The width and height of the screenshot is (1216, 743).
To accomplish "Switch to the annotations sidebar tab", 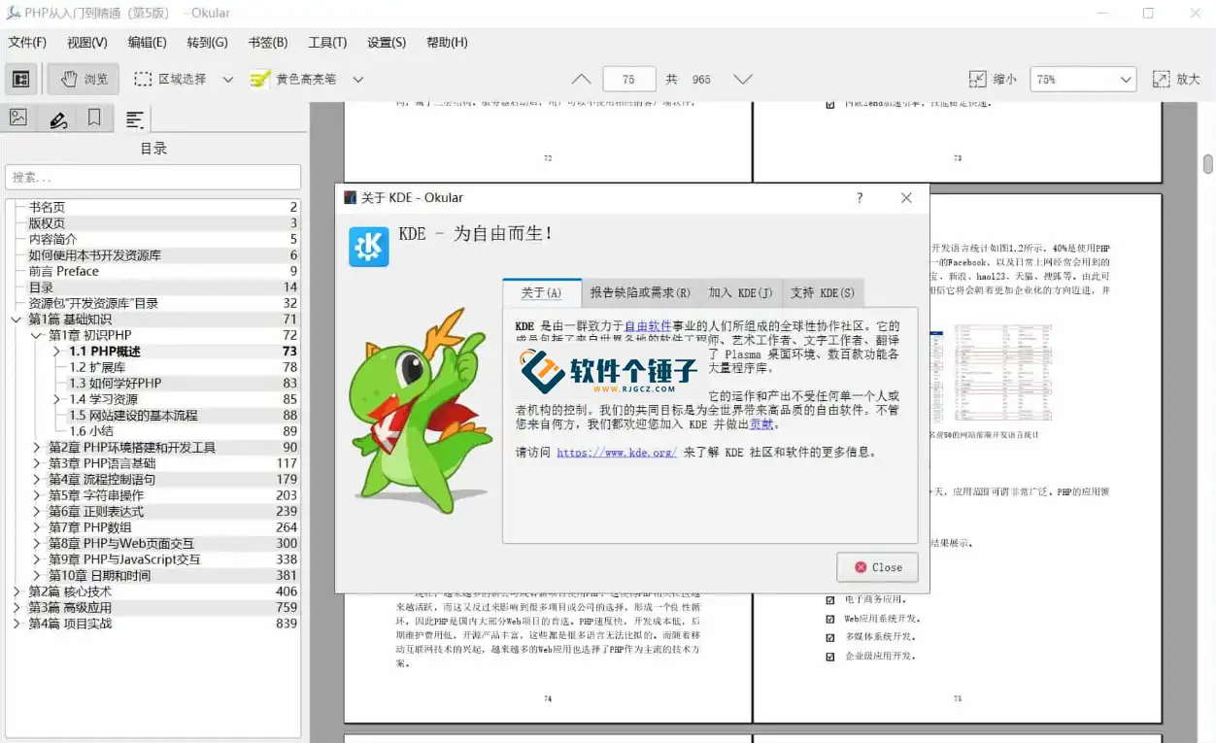I will pyautogui.click(x=57, y=118).
